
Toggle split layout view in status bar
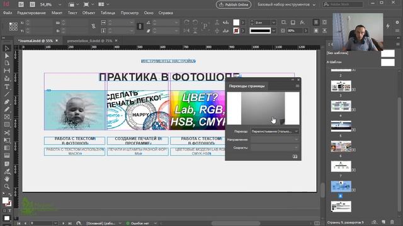pos(317,223)
